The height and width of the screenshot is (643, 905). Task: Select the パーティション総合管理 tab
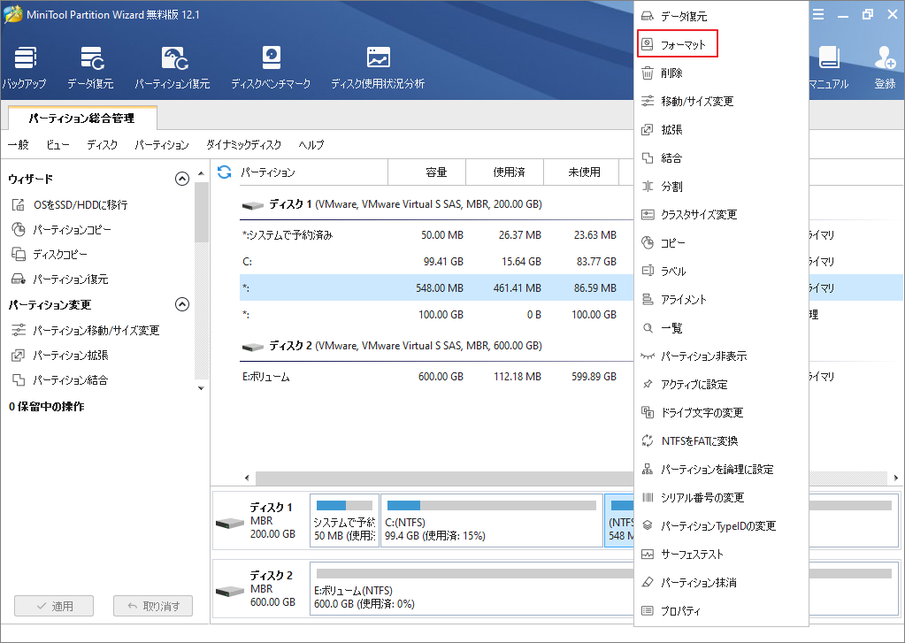tap(83, 118)
